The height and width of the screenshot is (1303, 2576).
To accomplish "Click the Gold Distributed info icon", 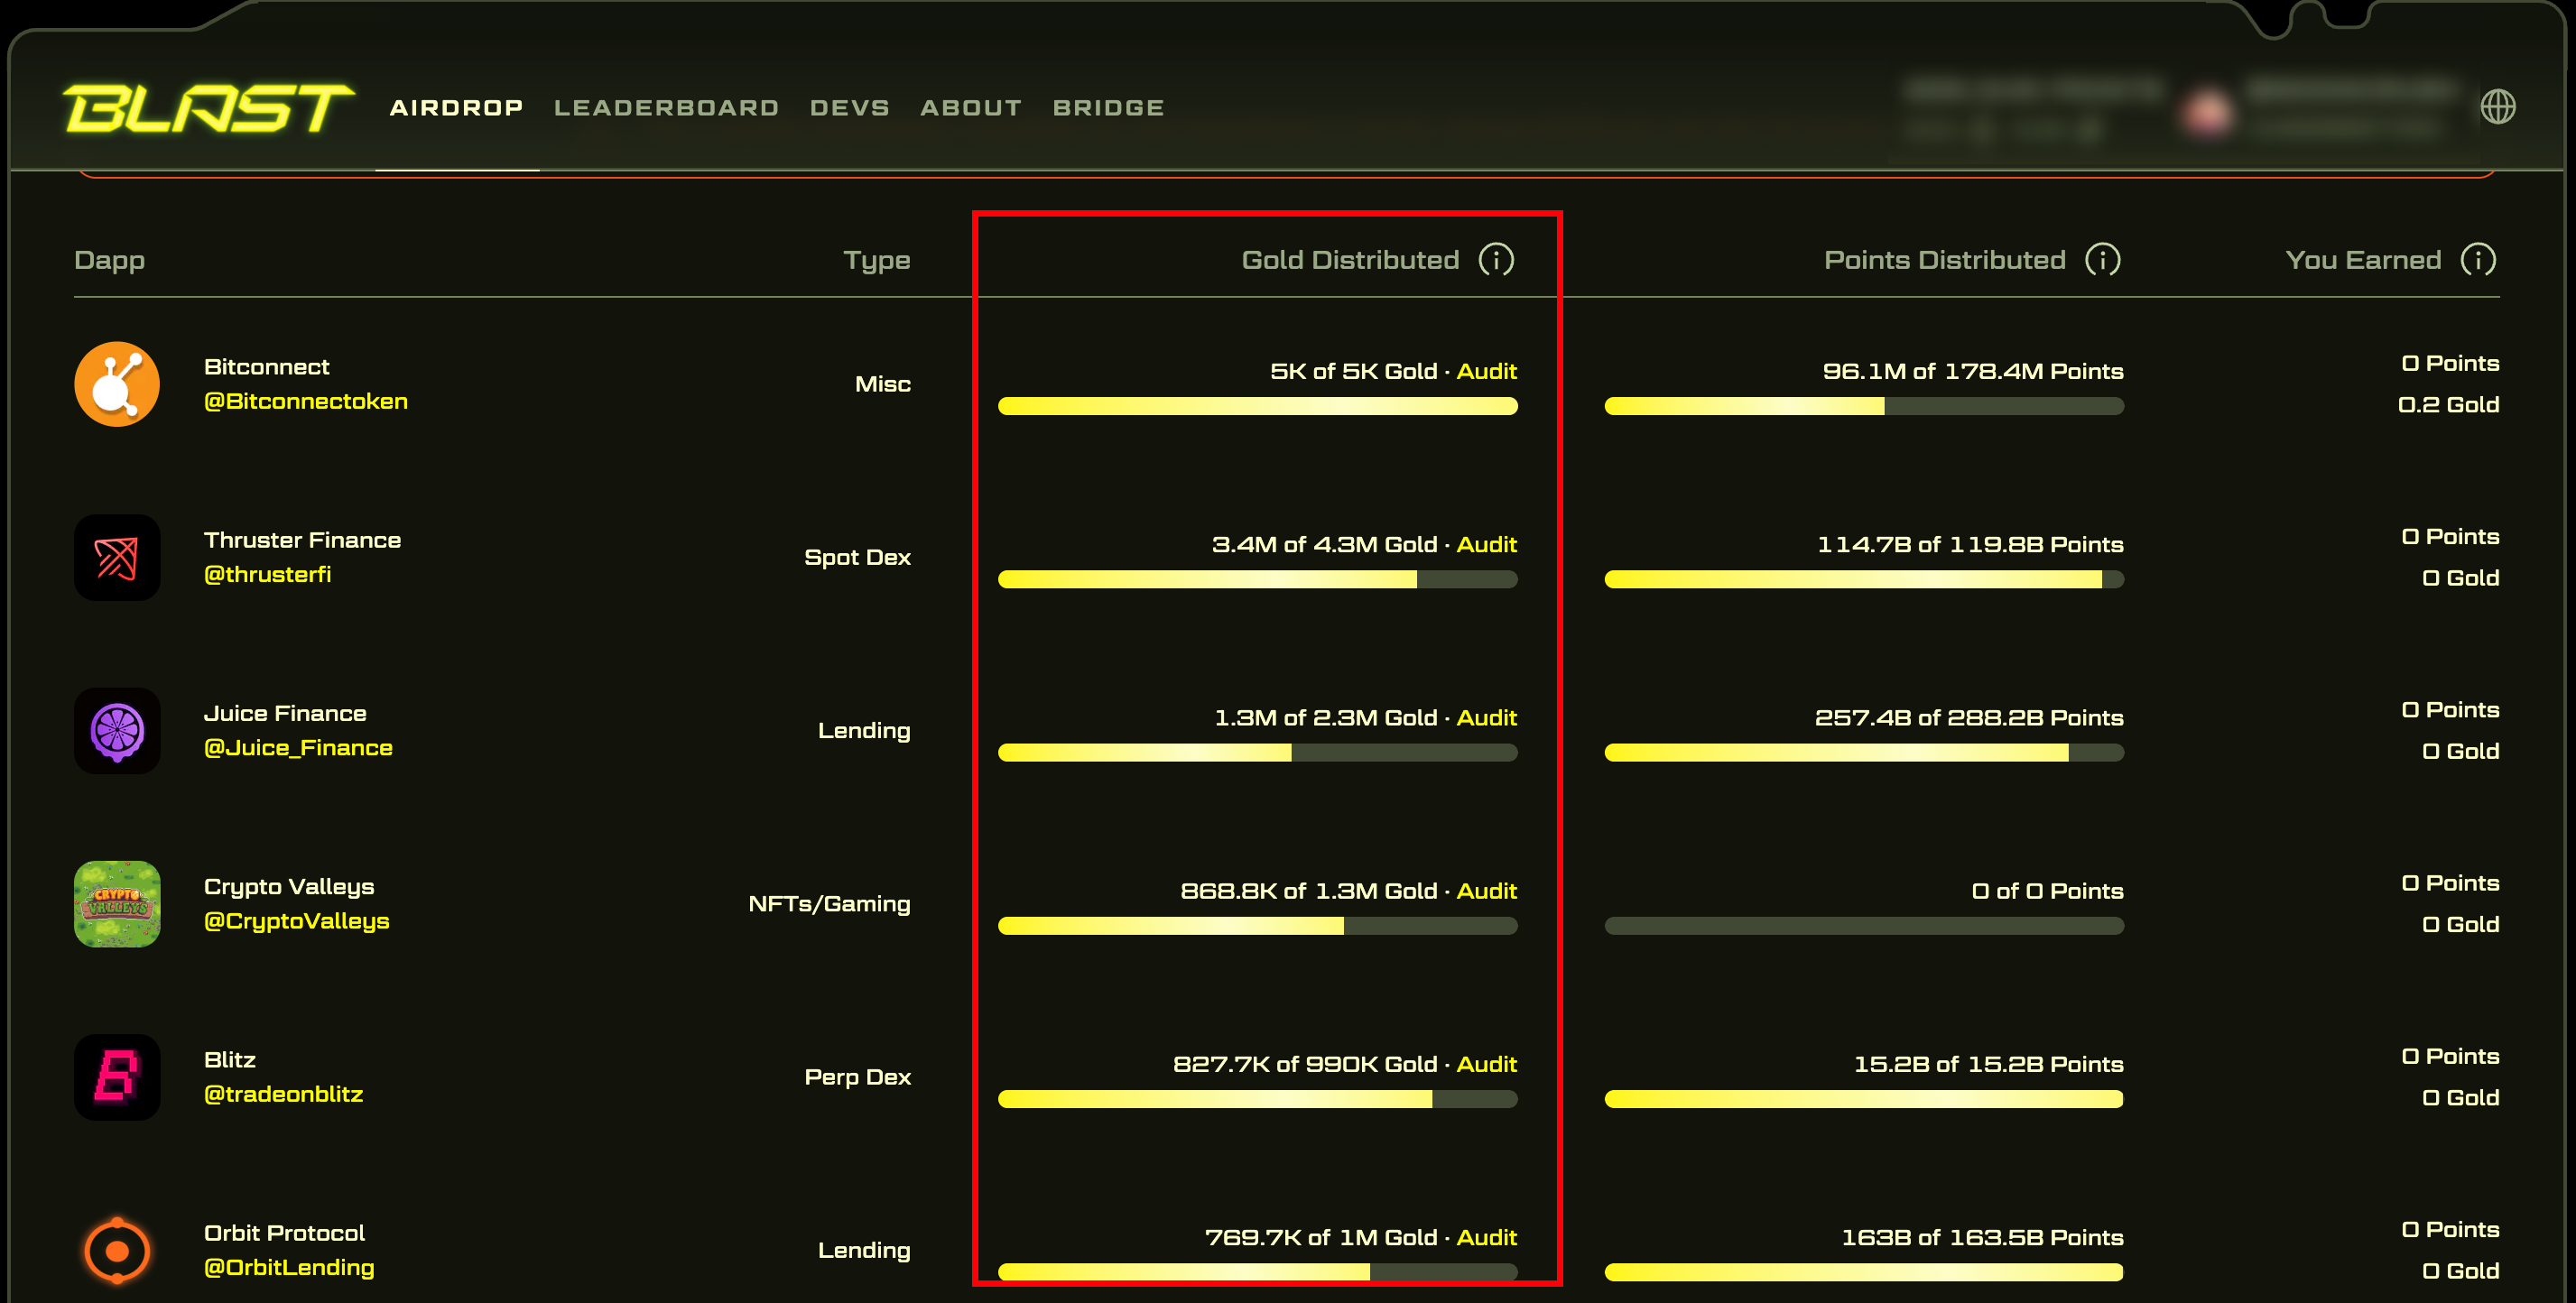I will click(1496, 260).
